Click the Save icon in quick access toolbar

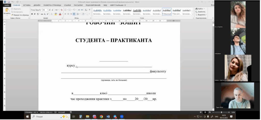click(9, 2)
